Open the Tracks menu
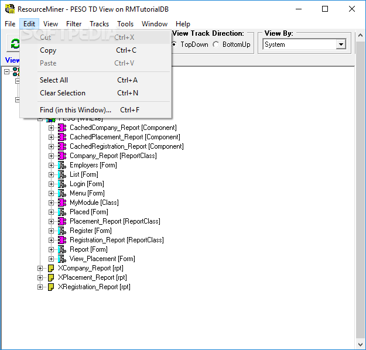This screenshot has height=350, width=366. pos(99,24)
